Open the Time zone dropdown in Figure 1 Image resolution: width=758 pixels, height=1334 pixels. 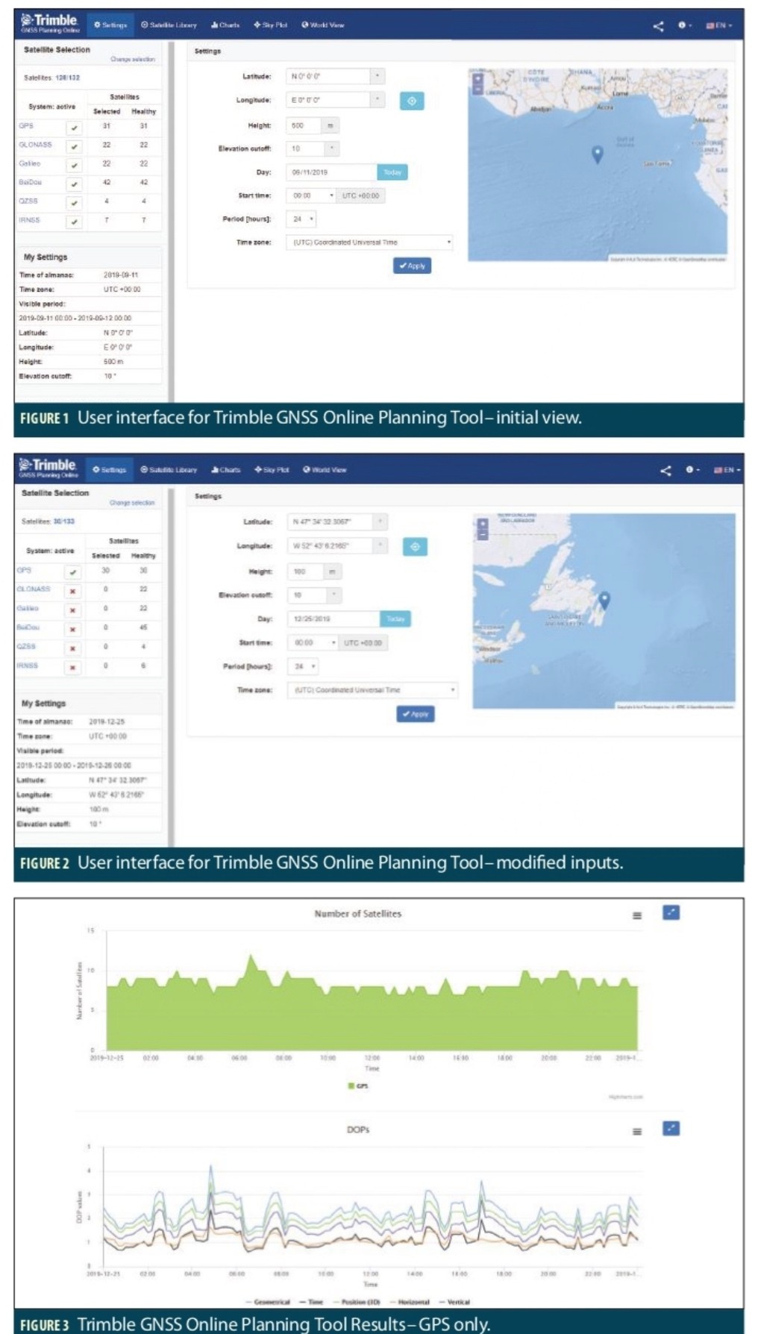pyautogui.click(x=369, y=242)
